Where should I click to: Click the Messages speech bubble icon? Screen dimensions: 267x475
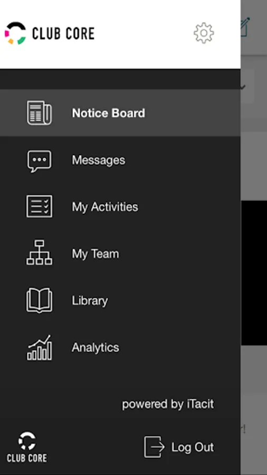point(40,161)
